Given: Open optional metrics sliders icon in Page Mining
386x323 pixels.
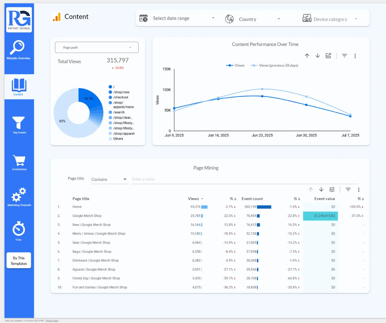Looking at the screenshot, I should pyautogui.click(x=332, y=190).
